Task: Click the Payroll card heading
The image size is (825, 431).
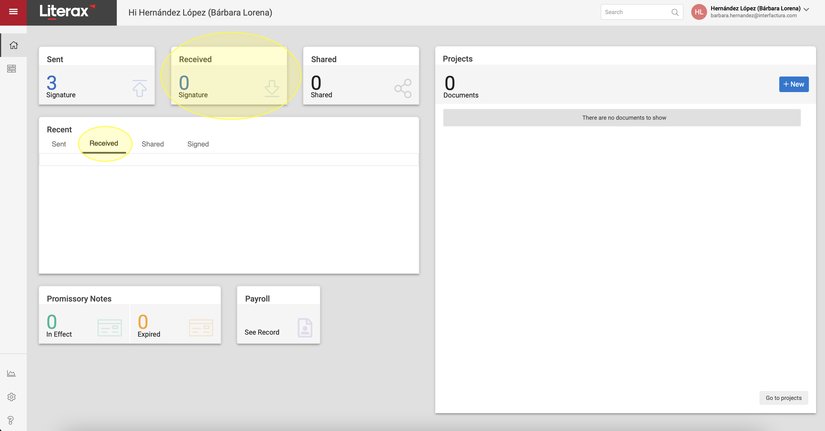Action: [257, 299]
